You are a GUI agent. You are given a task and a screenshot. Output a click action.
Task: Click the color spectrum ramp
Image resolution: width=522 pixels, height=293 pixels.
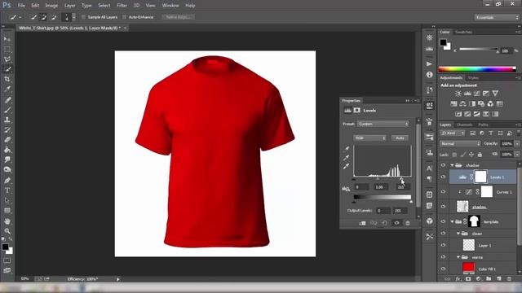[477, 69]
